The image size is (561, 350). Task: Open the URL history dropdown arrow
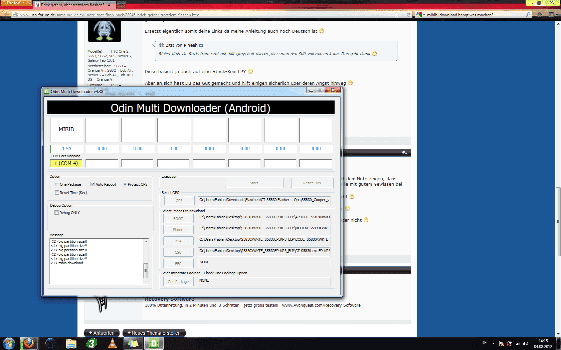(x=403, y=15)
